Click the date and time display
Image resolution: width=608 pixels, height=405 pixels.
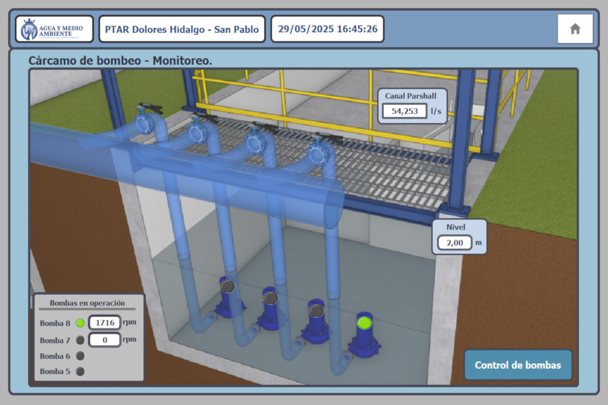pyautogui.click(x=327, y=29)
